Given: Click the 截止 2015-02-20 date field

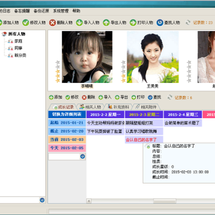Looking at the screenshot, I should tap(67, 131).
